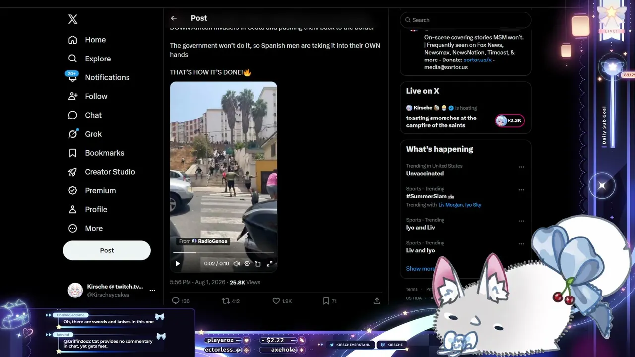Join the live listeners +2.3K button
This screenshot has width=635, height=357.
(509, 121)
